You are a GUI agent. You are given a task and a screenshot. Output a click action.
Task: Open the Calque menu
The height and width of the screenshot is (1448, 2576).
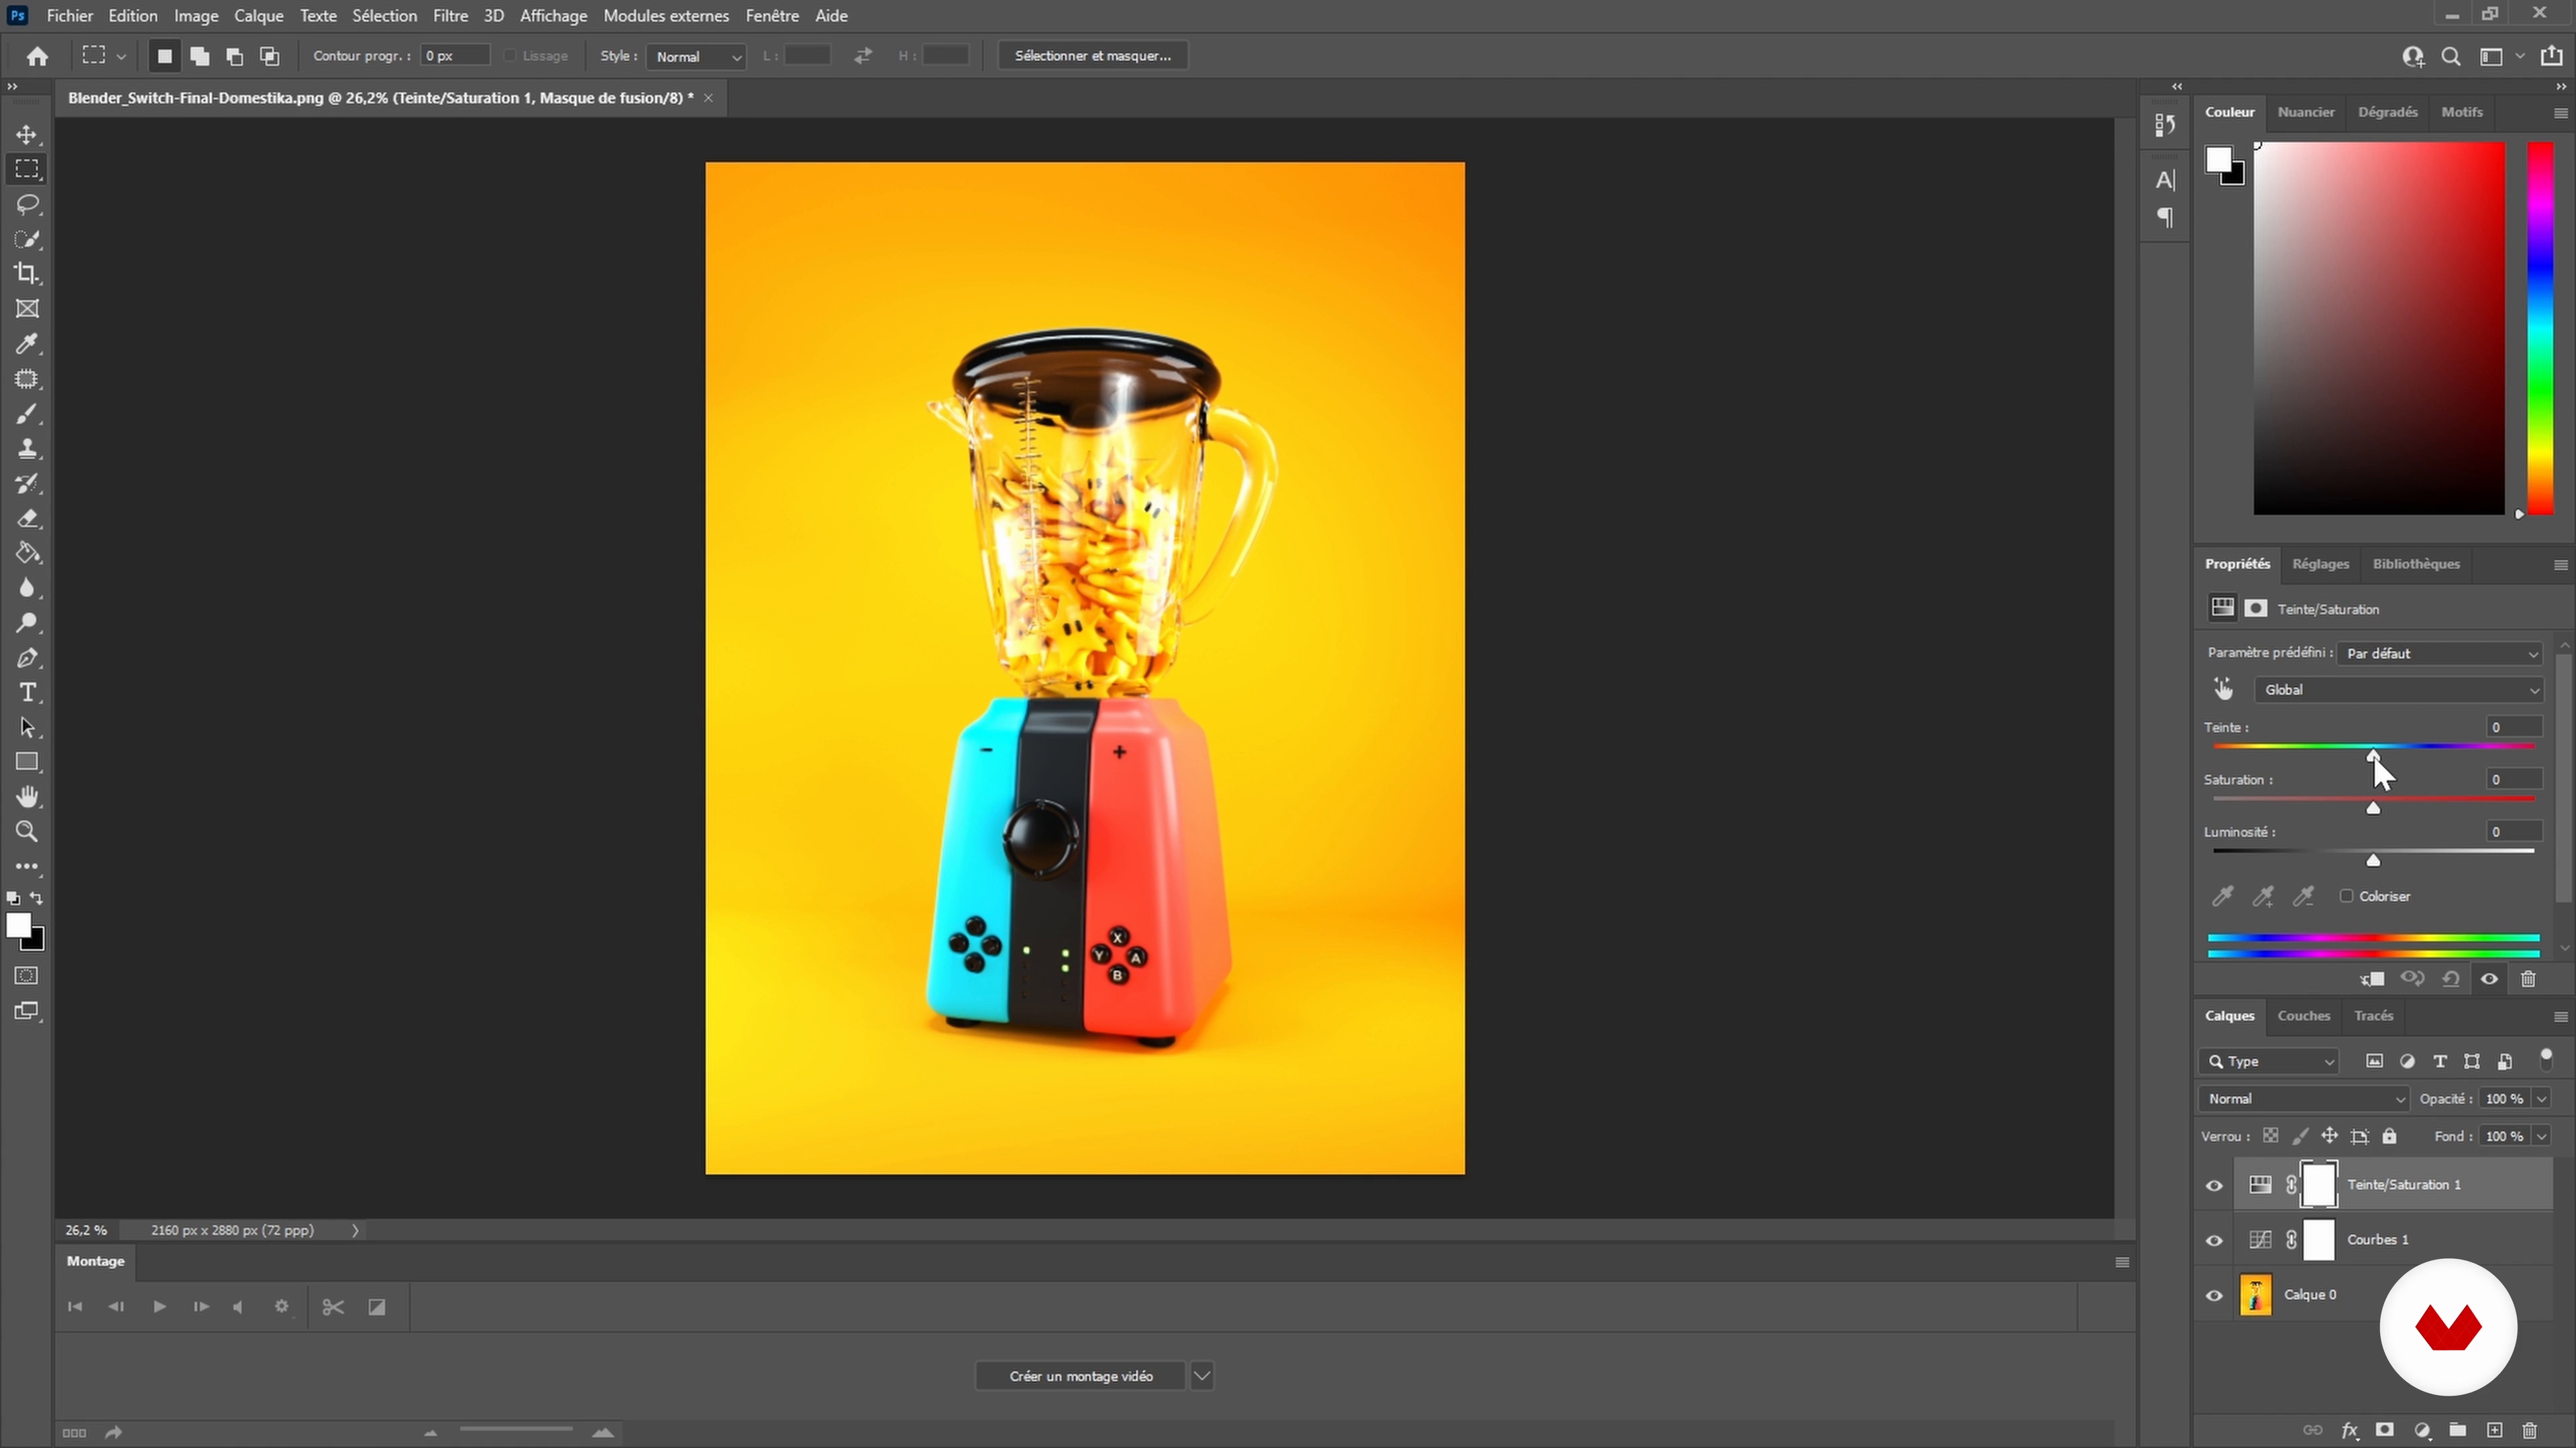tap(259, 16)
